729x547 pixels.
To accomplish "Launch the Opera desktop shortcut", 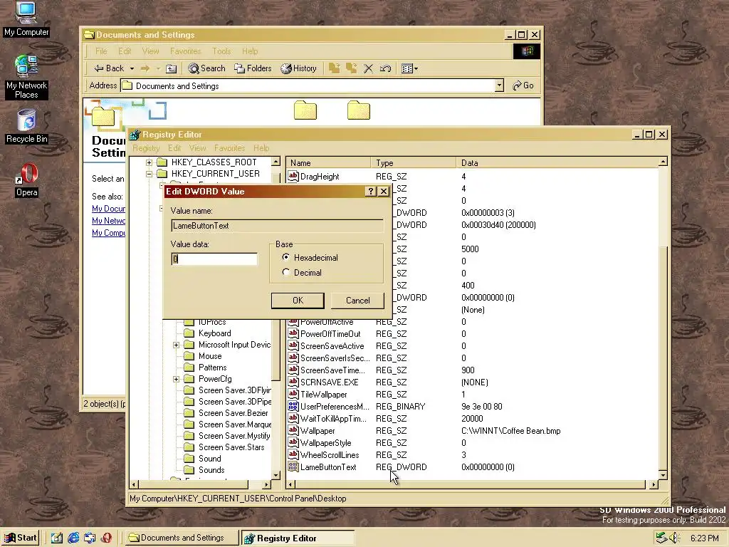I will click(x=26, y=179).
